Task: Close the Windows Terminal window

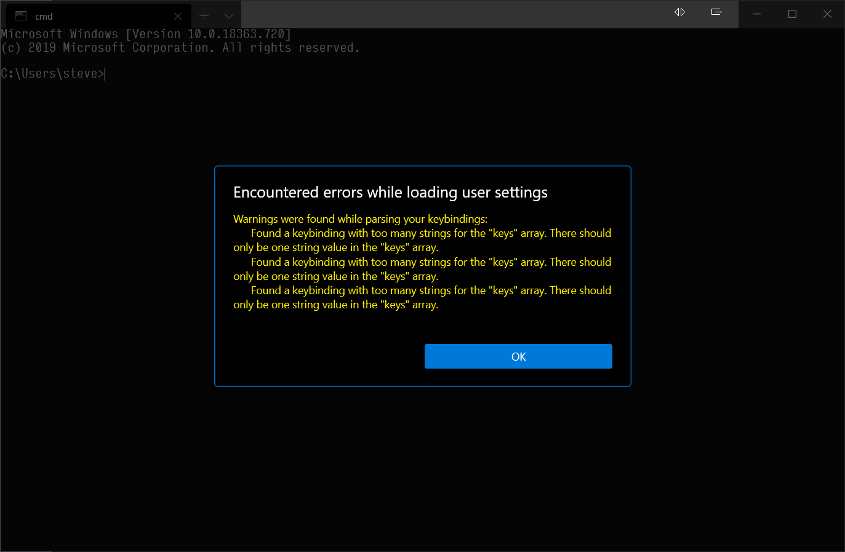Action: [827, 14]
